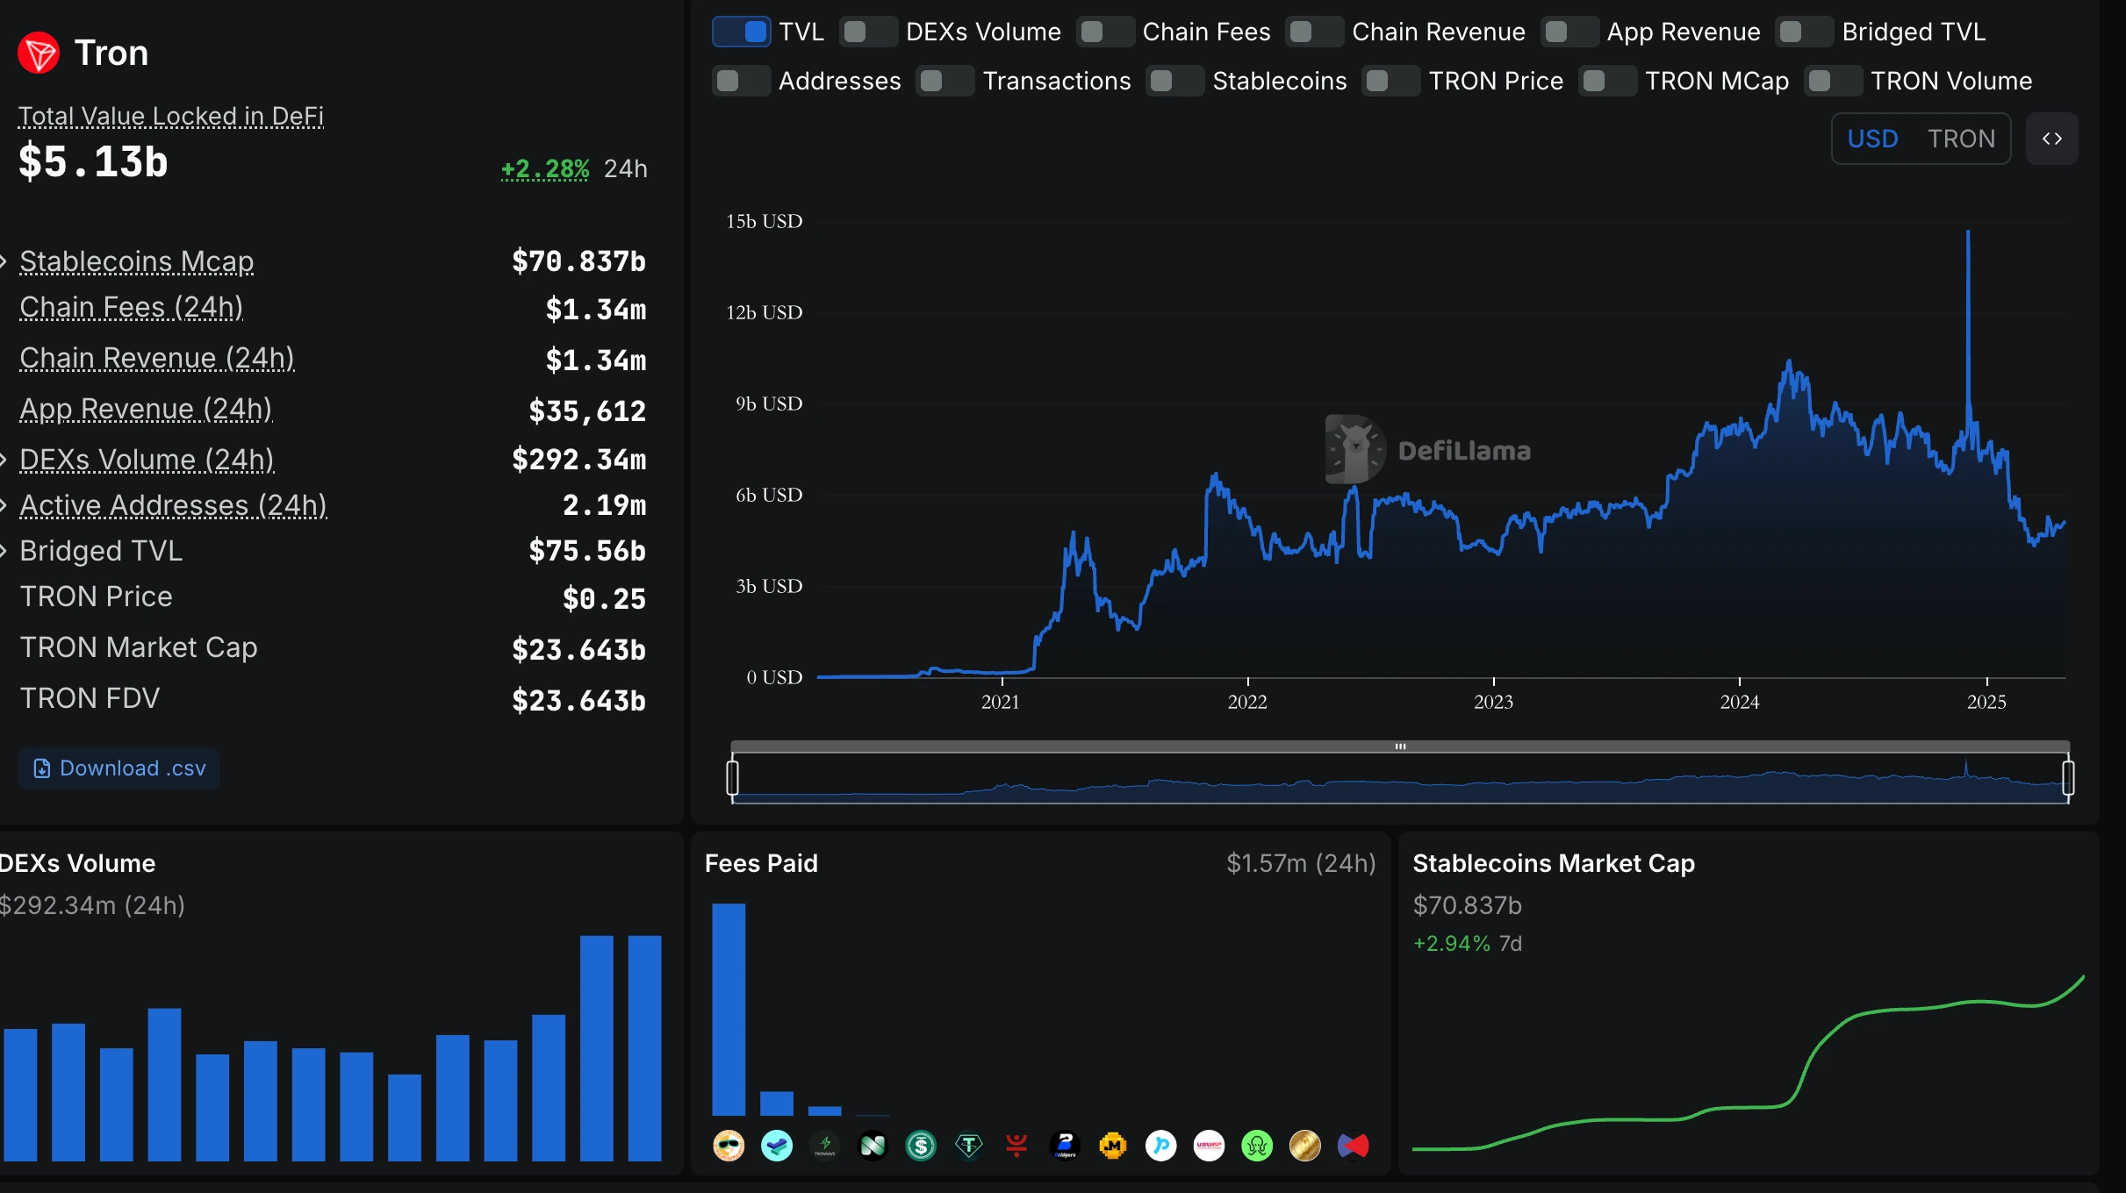Enable the TRON Price switch
Viewport: 2126px width, 1193px height.
pos(1390,81)
